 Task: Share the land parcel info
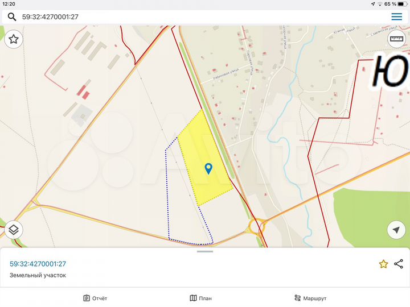coord(399,264)
